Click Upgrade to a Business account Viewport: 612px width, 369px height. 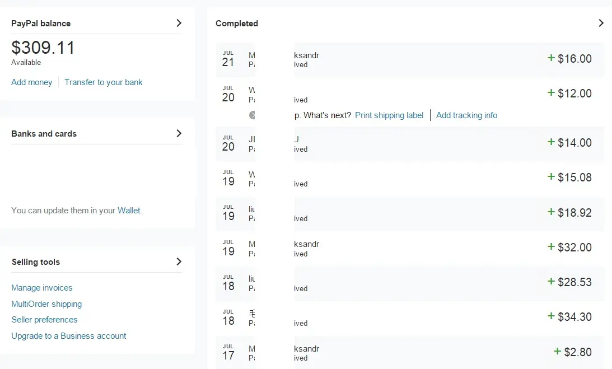pos(69,336)
